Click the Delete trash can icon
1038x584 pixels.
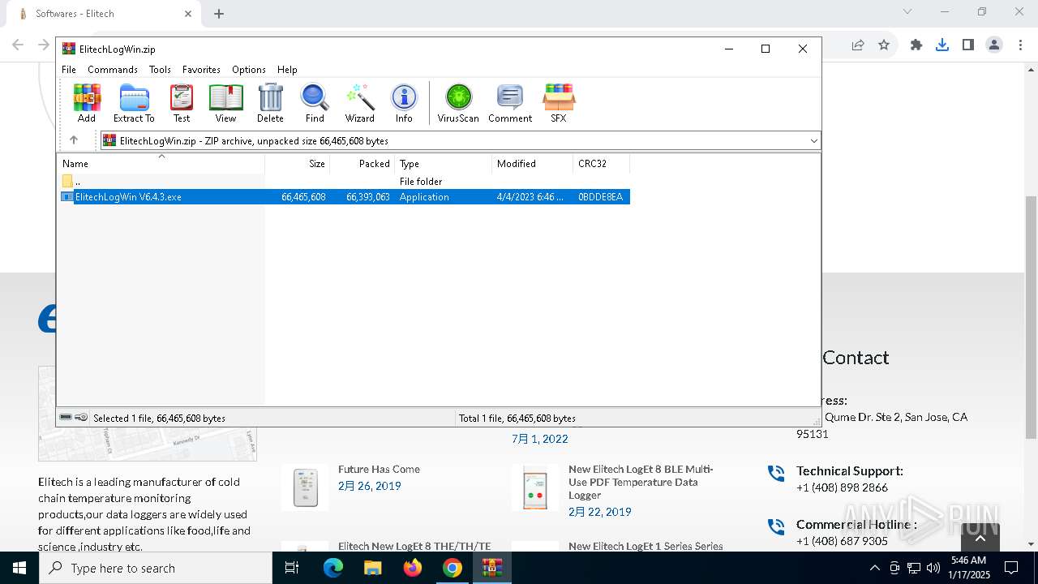point(270,103)
